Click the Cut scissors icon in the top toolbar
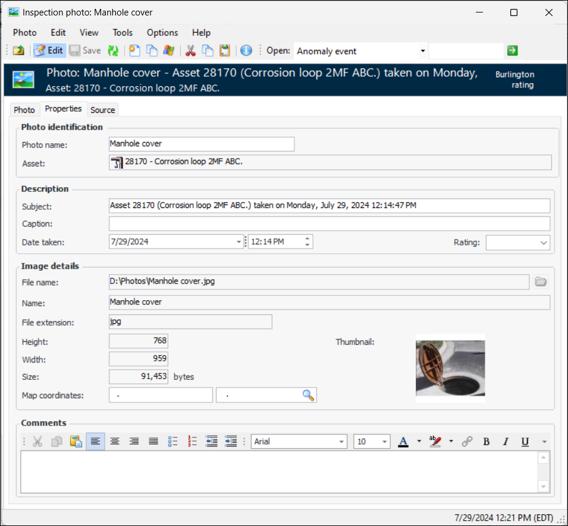568x526 pixels. point(190,51)
